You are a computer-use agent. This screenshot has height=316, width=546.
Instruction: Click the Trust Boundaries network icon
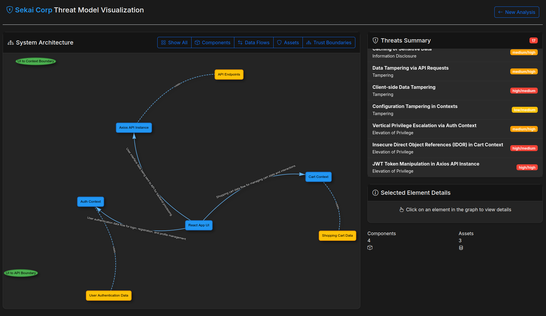(309, 42)
